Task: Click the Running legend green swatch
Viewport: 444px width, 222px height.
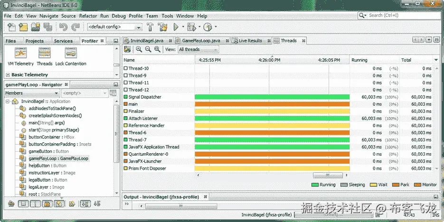Action: point(315,185)
